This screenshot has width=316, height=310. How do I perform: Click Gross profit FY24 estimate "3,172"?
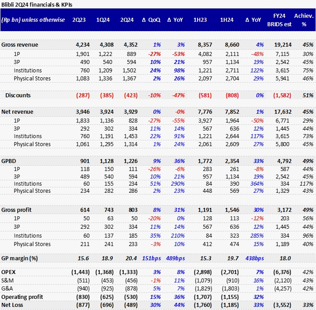point(284,210)
